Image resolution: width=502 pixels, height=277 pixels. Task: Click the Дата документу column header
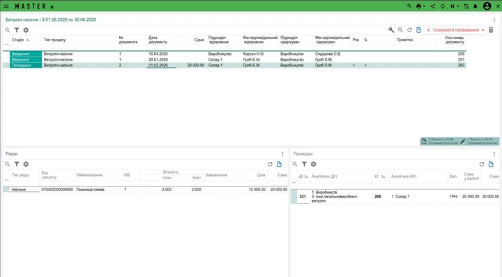point(158,40)
